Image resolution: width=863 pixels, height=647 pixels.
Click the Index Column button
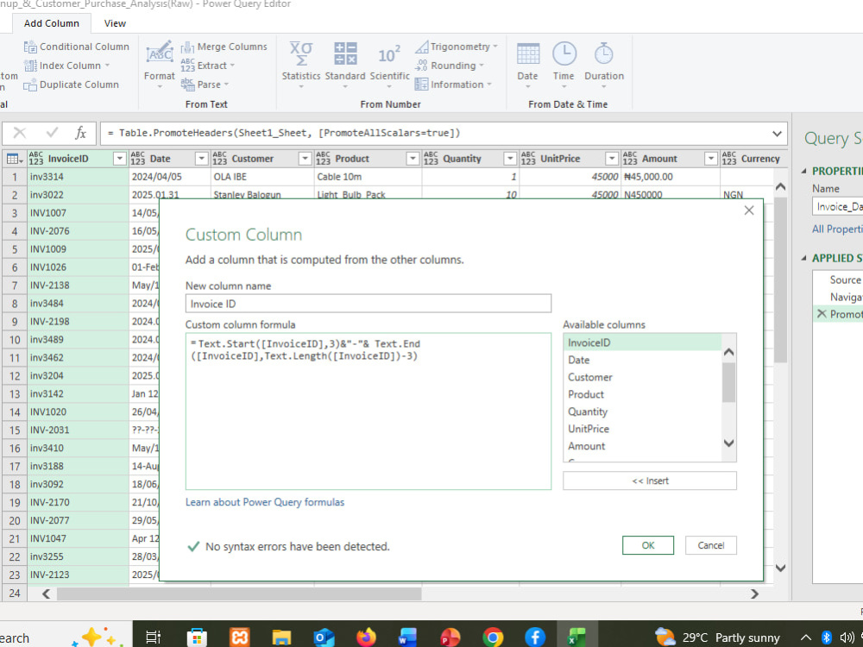pyautogui.click(x=66, y=66)
